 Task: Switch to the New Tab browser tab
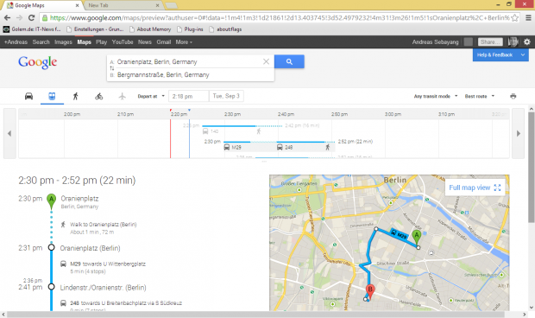123,5
